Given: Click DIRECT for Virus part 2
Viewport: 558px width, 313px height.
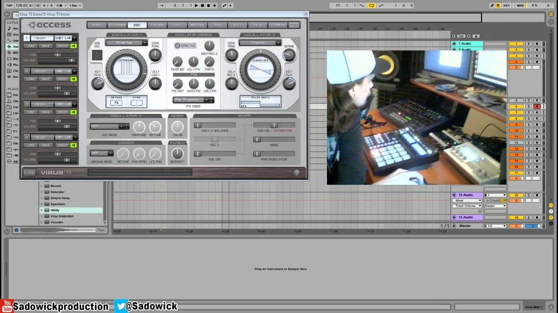Looking at the screenshot, I should 62,79.
